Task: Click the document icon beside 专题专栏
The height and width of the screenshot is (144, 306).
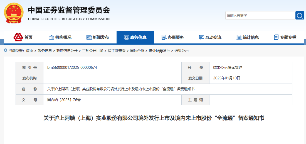Action: [x=276, y=37]
